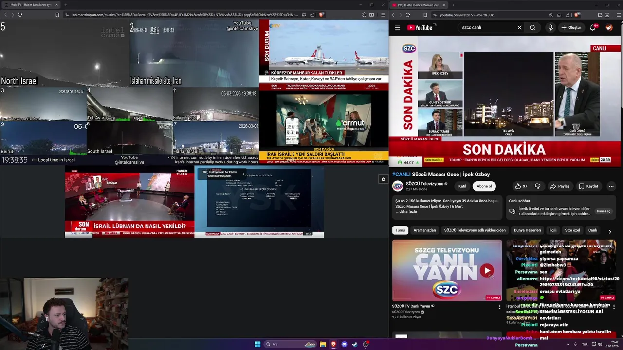
Task: Play SÖZCÜ TV Canlı Yayını thumbnail
Action: coord(447,270)
